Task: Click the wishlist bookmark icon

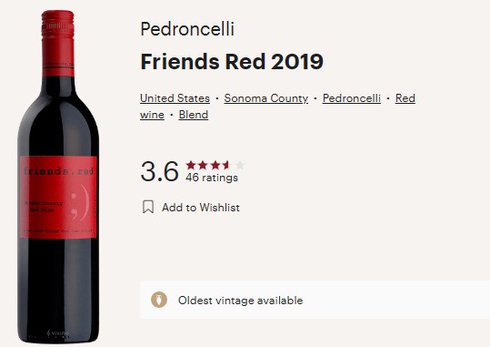Action: click(148, 207)
